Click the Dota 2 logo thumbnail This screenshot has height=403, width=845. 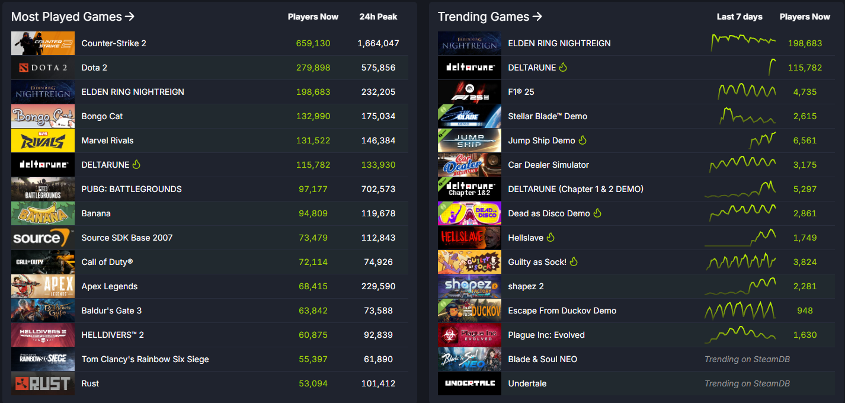pos(43,68)
